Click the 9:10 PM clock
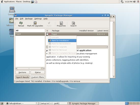Screen dimensions: 140x105 (129, 2)
